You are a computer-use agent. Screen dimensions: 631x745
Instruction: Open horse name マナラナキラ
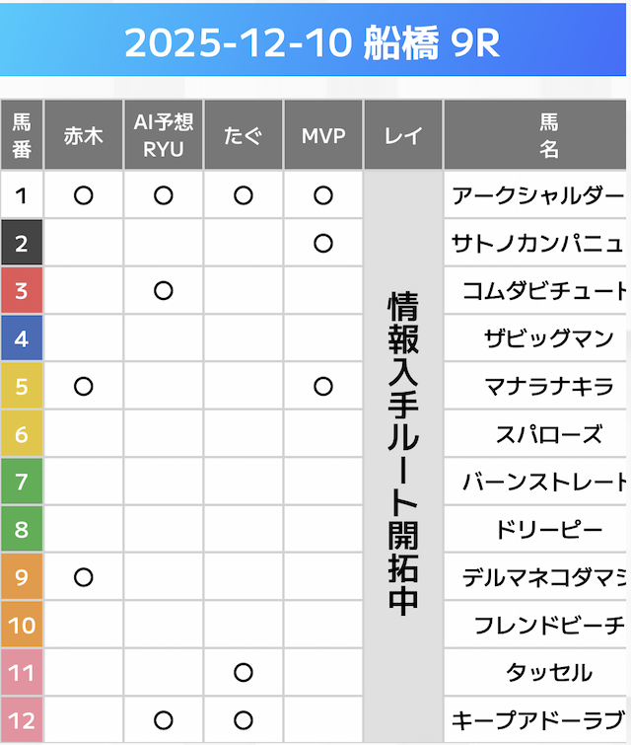pos(548,386)
